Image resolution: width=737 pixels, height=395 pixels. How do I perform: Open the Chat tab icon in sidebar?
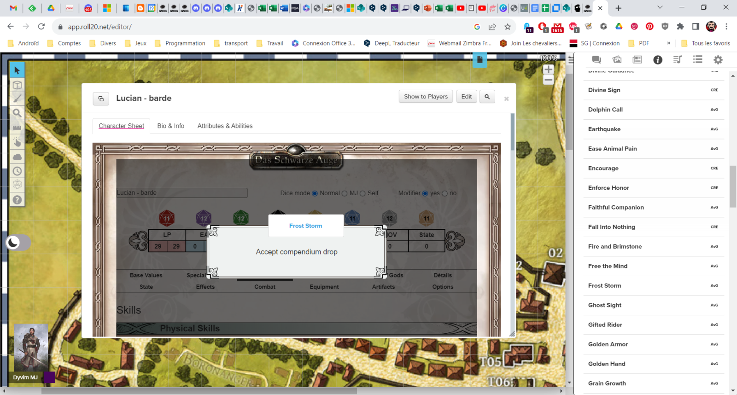click(596, 59)
